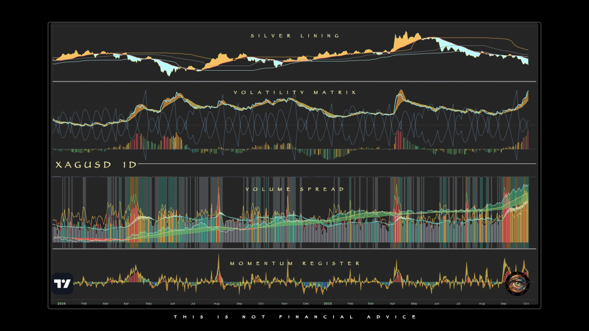Click the VOLATILITY MATRIX panel title
The width and height of the screenshot is (589, 331).
point(295,92)
